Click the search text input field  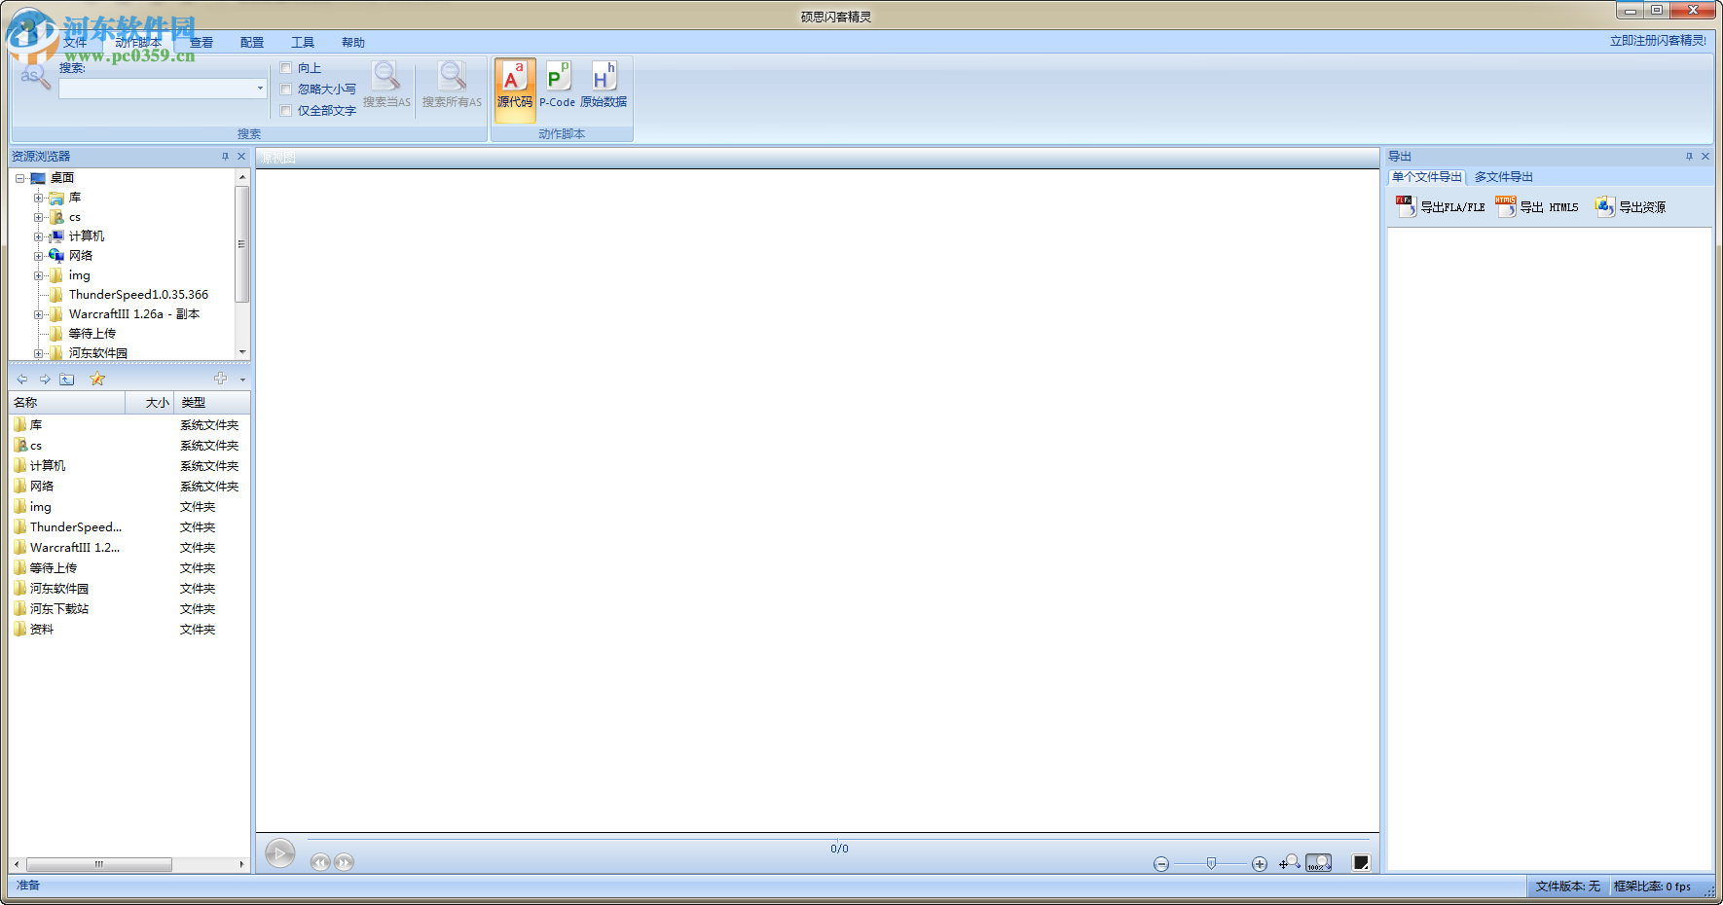[x=157, y=89]
